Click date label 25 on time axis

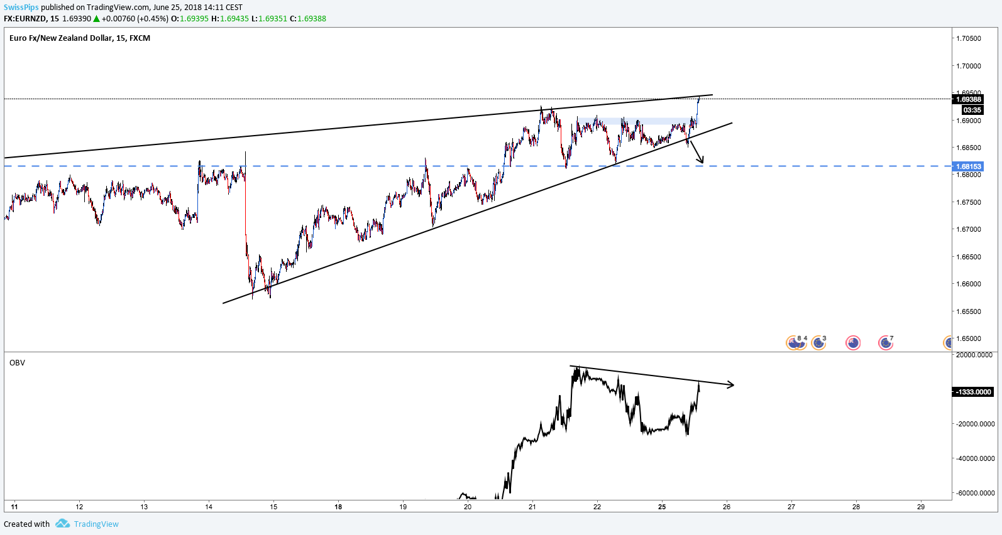point(662,507)
